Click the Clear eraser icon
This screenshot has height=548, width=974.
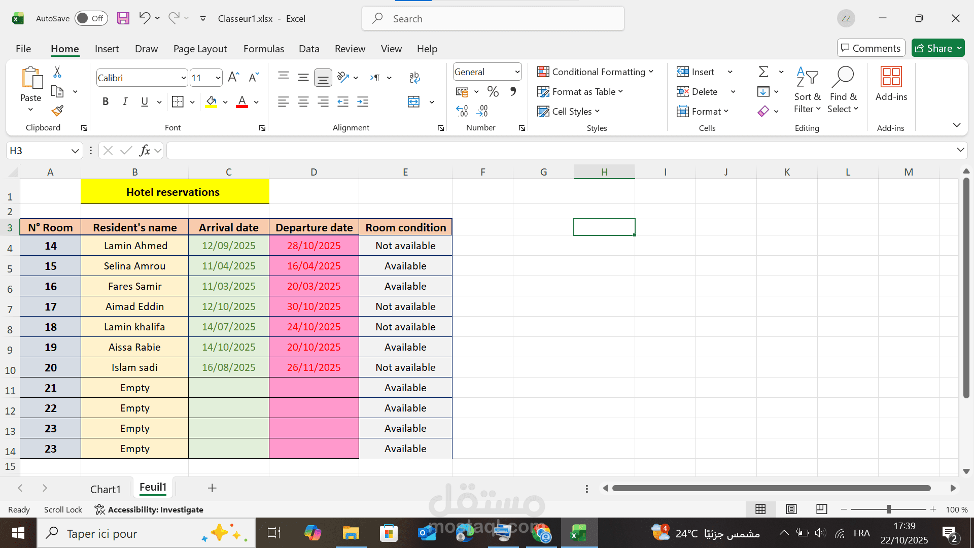[x=763, y=111]
